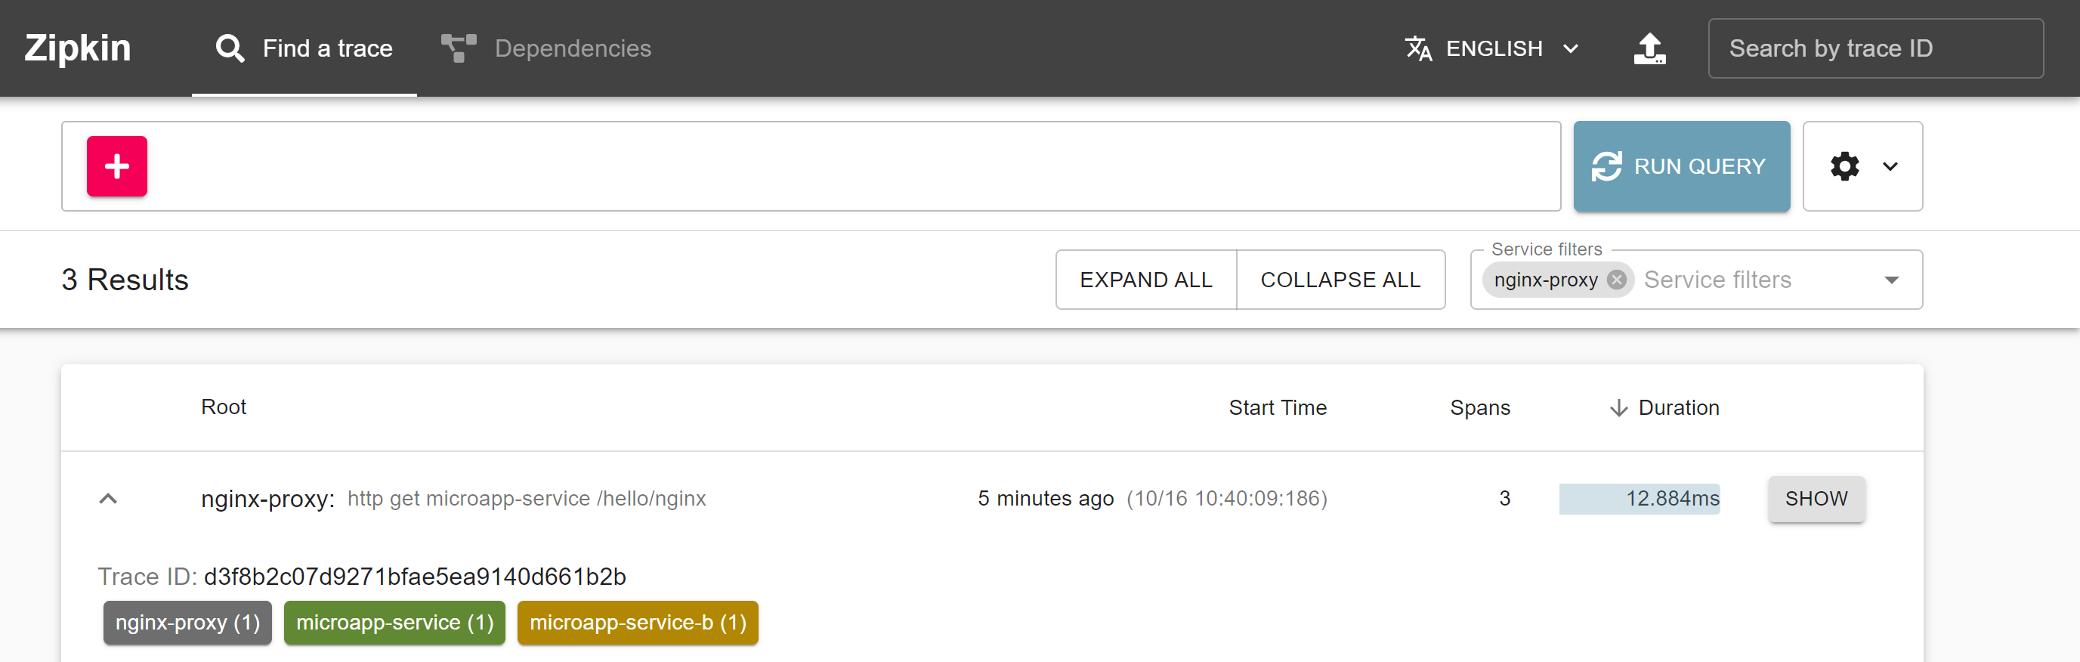The image size is (2080, 662).
Task: Click the upload JSON icon
Action: click(x=1649, y=48)
